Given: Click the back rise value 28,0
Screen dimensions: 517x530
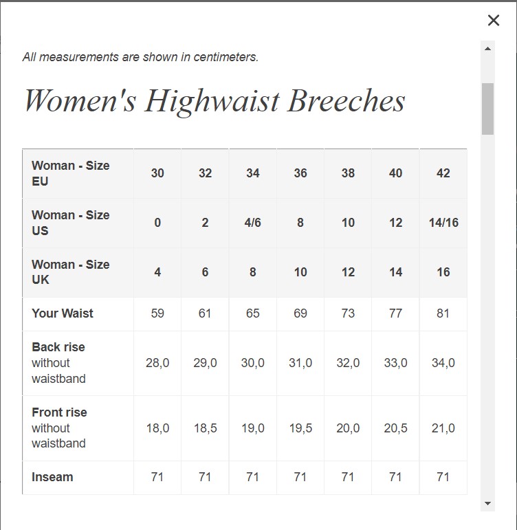Looking at the screenshot, I should click(x=157, y=363).
